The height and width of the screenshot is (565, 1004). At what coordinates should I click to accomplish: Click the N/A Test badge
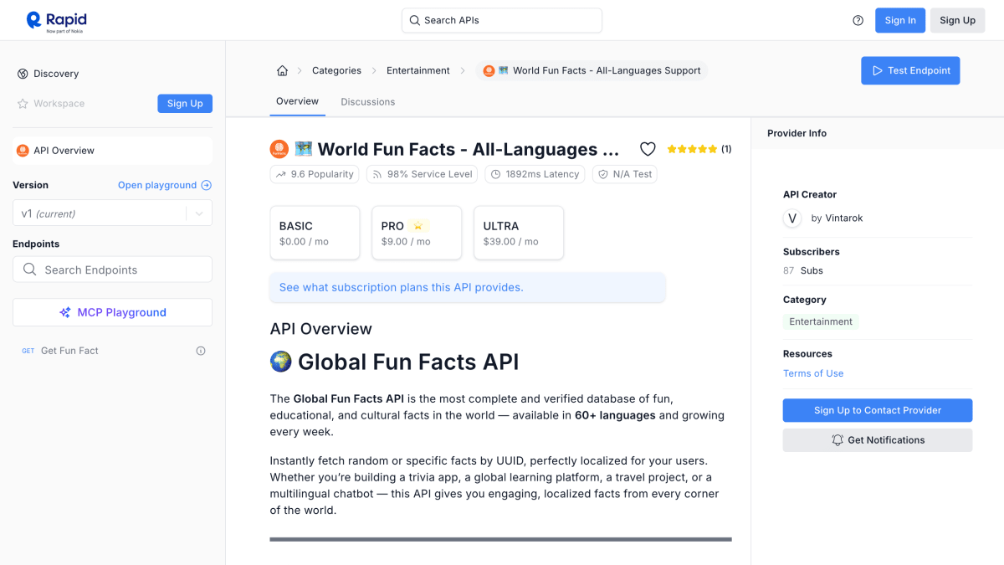point(625,174)
